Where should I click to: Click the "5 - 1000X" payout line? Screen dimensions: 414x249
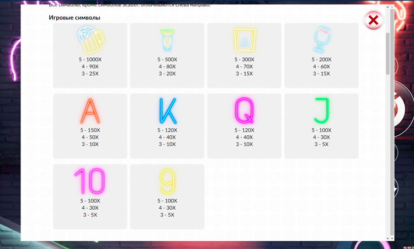(89, 60)
